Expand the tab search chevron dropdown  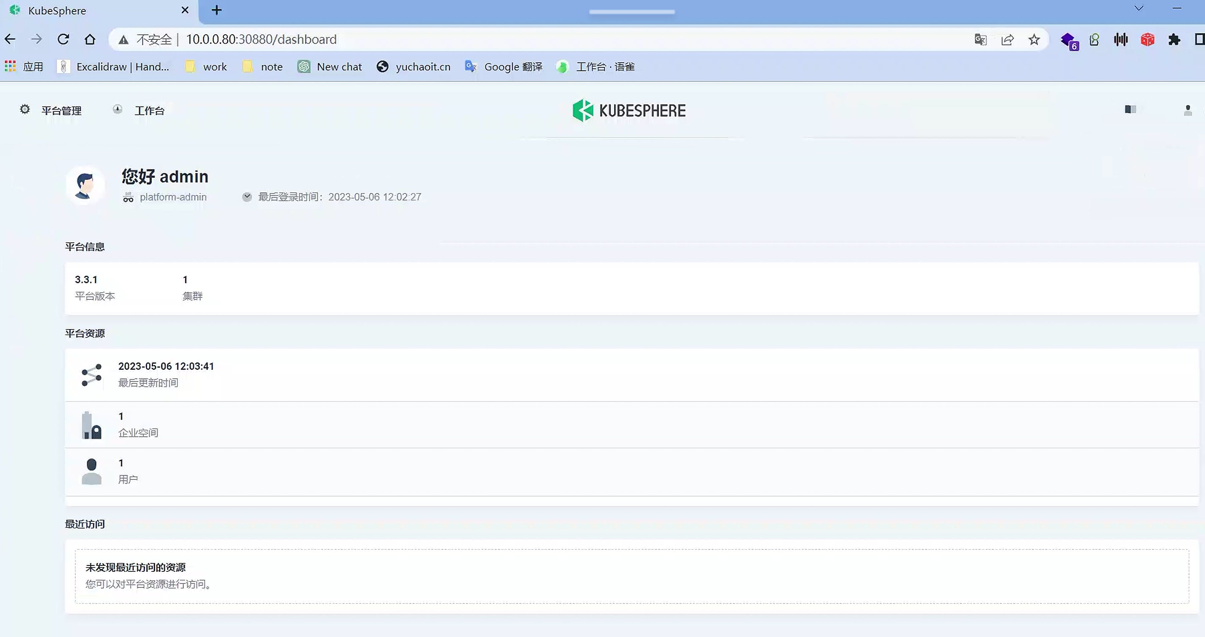(x=1139, y=8)
